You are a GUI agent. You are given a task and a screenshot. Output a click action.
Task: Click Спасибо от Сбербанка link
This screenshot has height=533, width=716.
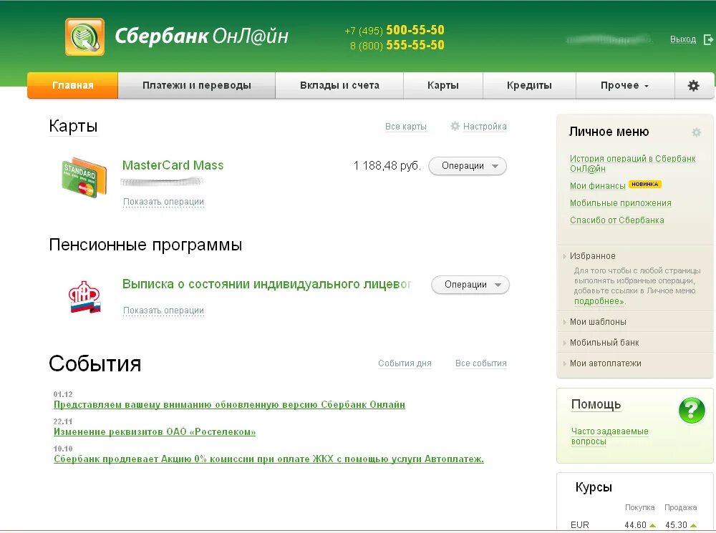point(617,220)
